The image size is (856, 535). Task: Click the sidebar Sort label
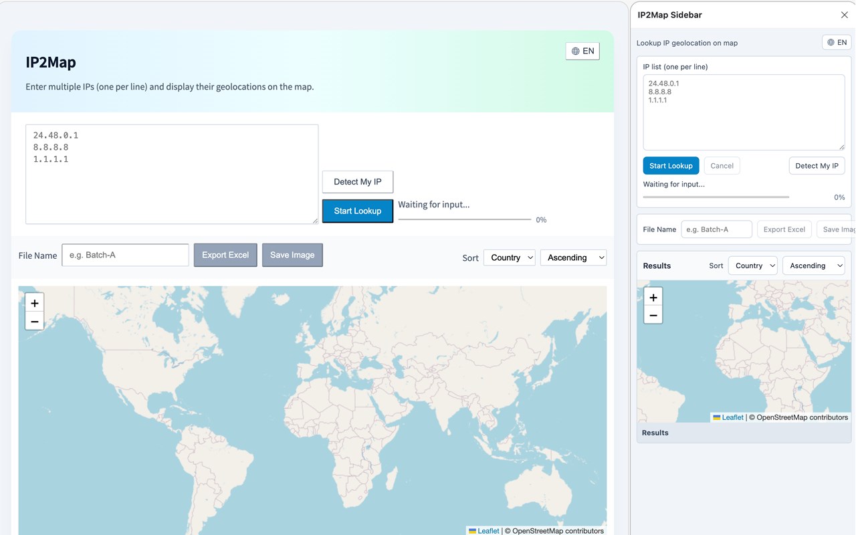[x=716, y=265]
